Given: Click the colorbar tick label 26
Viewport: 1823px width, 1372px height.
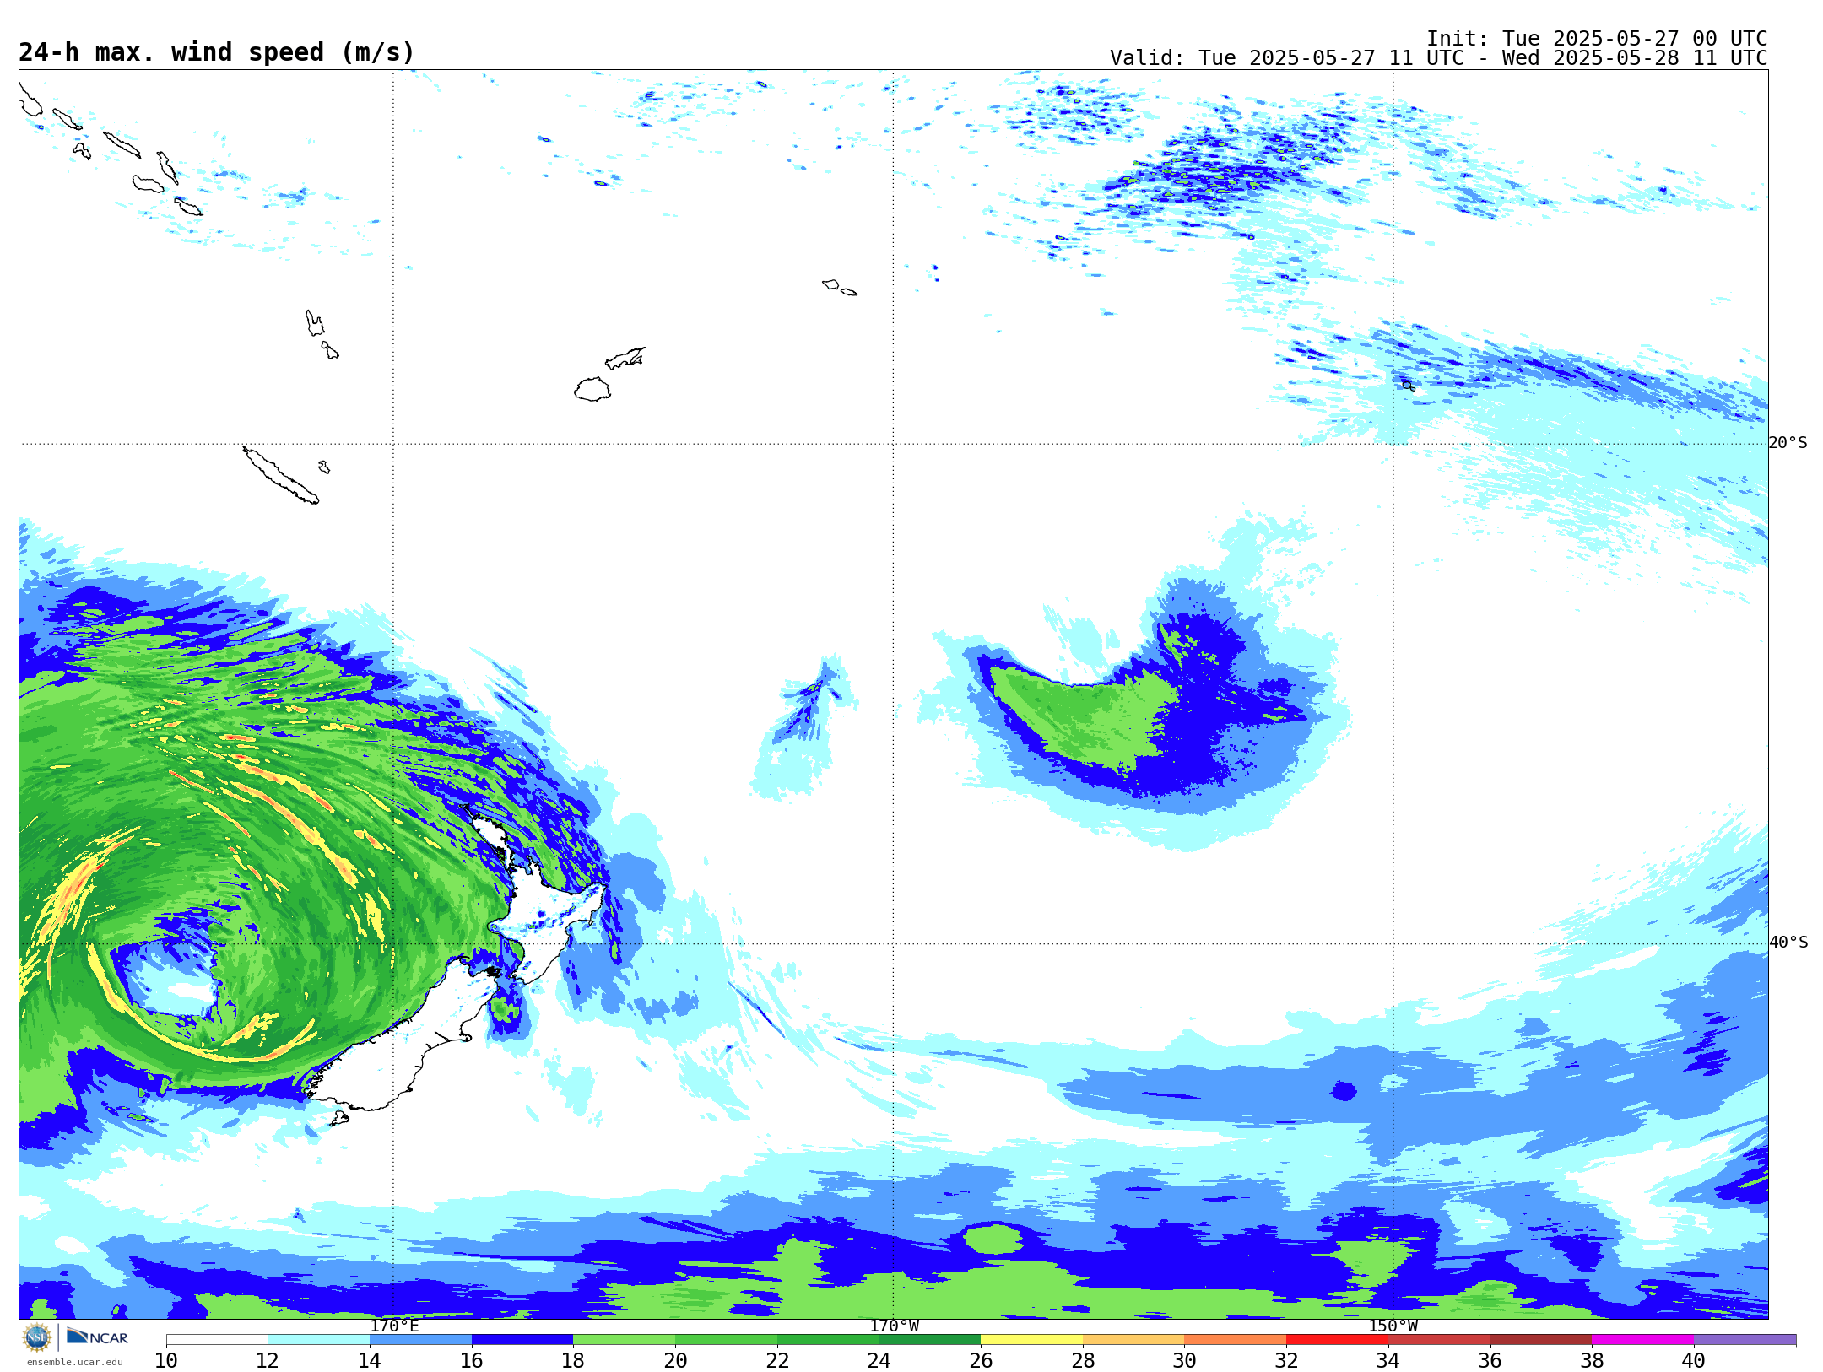Looking at the screenshot, I should [x=981, y=1360].
